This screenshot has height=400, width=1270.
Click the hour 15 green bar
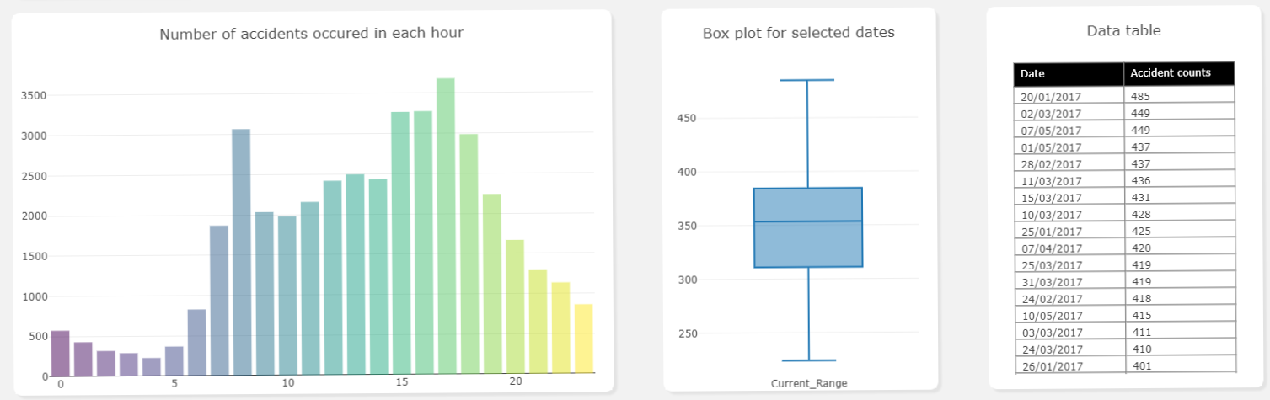coord(400,243)
